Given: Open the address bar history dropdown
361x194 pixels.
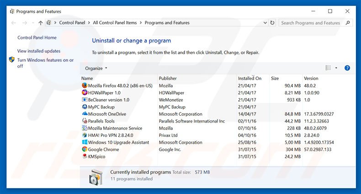Looking at the screenshot, I should 265,23.
